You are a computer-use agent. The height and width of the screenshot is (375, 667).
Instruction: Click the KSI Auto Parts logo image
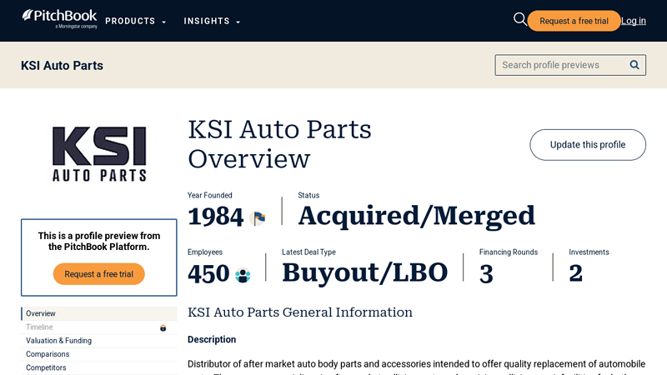point(99,154)
